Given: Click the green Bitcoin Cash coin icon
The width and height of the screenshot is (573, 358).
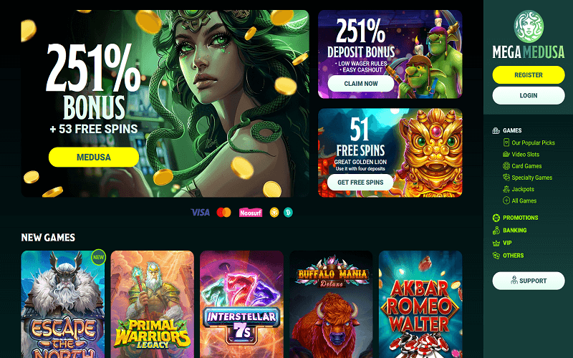Looking at the screenshot, I should [x=288, y=212].
